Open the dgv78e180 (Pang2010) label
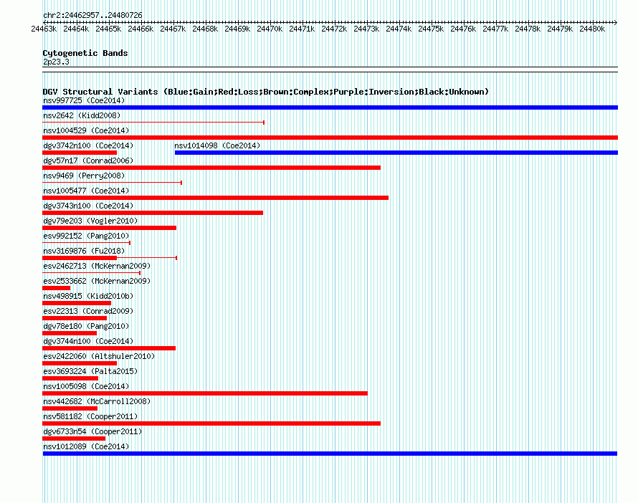 (x=86, y=326)
